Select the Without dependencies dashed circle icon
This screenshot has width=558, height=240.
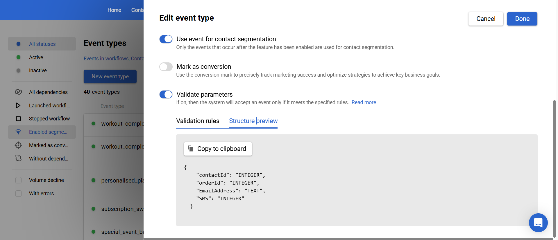click(18, 158)
